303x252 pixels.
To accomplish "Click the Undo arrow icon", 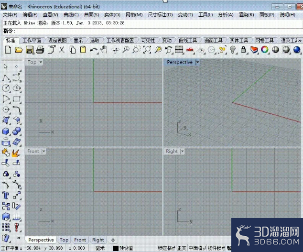I will click(94, 50).
